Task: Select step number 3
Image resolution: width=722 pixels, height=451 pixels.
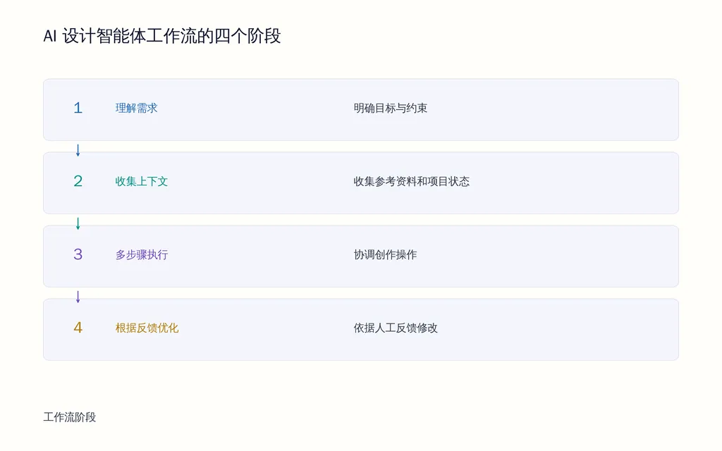Action: [78, 254]
